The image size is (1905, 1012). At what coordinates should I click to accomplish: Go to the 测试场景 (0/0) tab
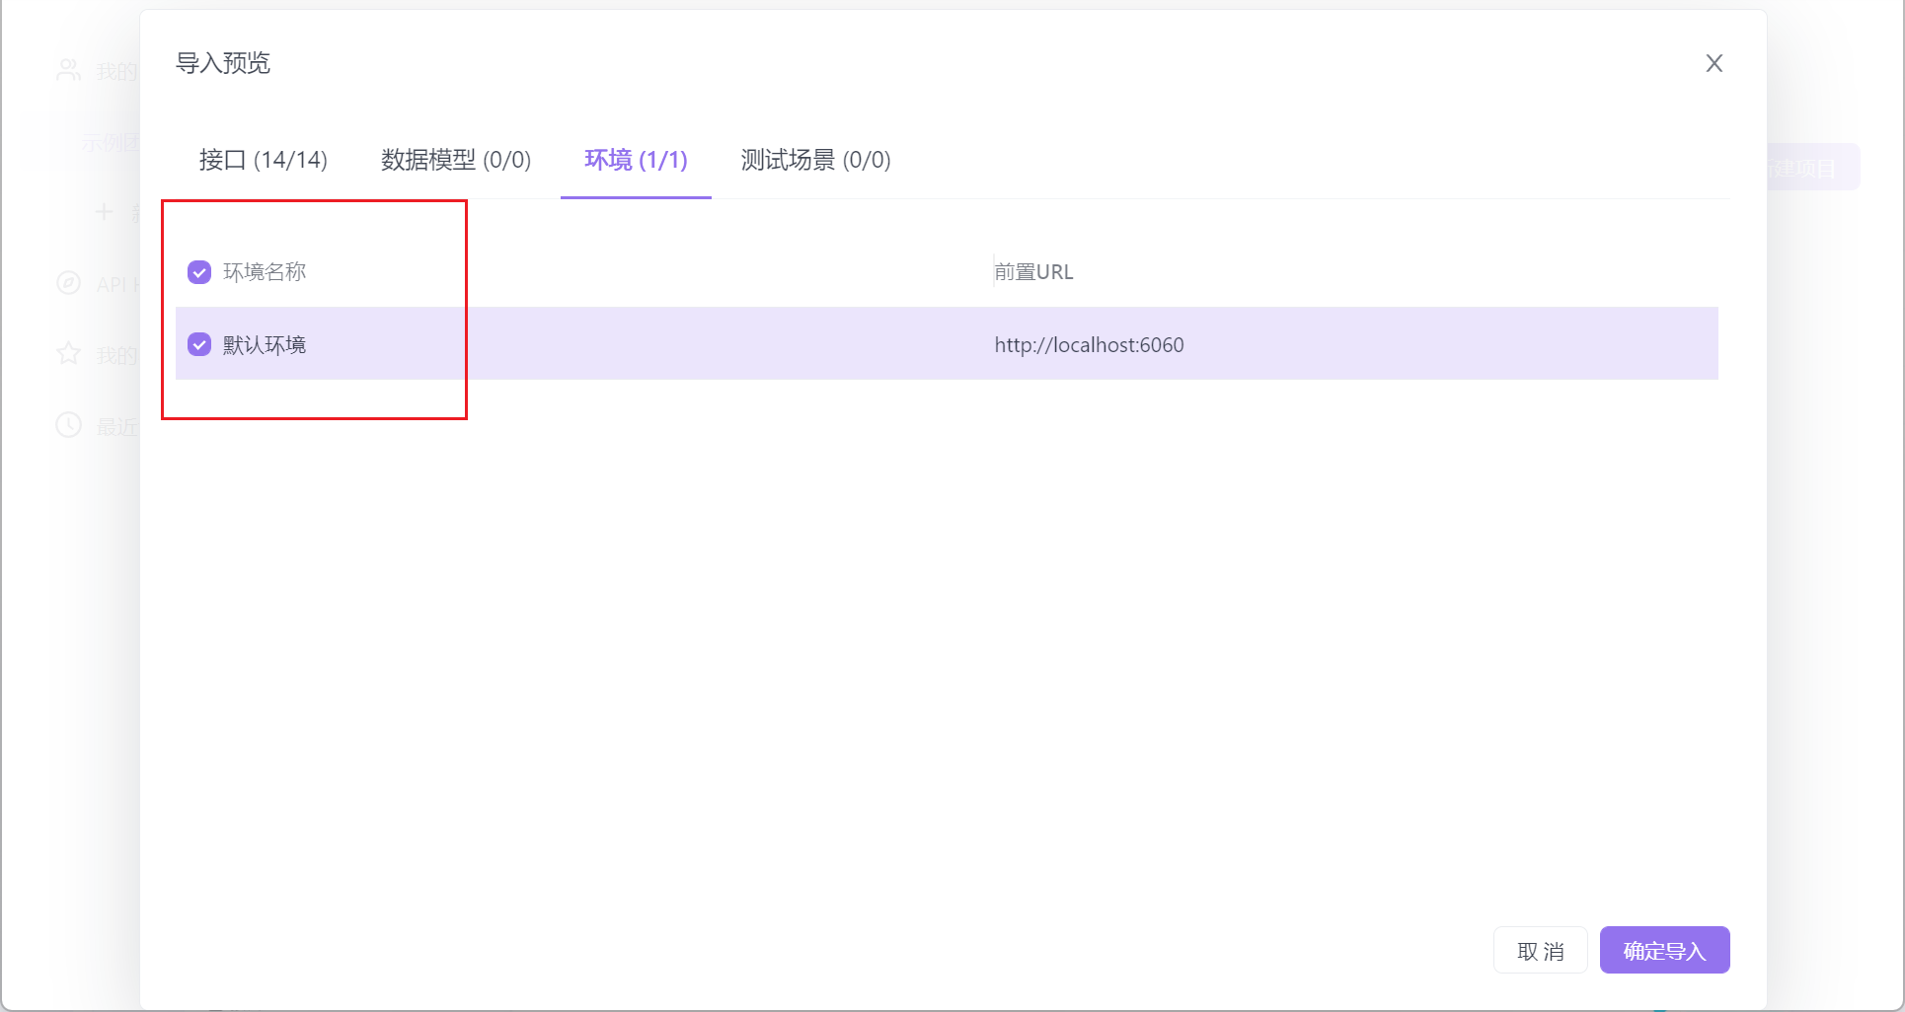click(816, 160)
